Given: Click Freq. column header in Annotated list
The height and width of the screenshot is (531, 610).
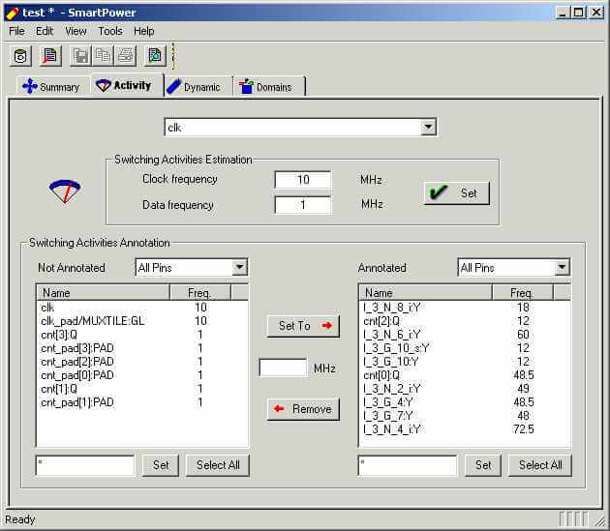Looking at the screenshot, I should click(x=522, y=293).
